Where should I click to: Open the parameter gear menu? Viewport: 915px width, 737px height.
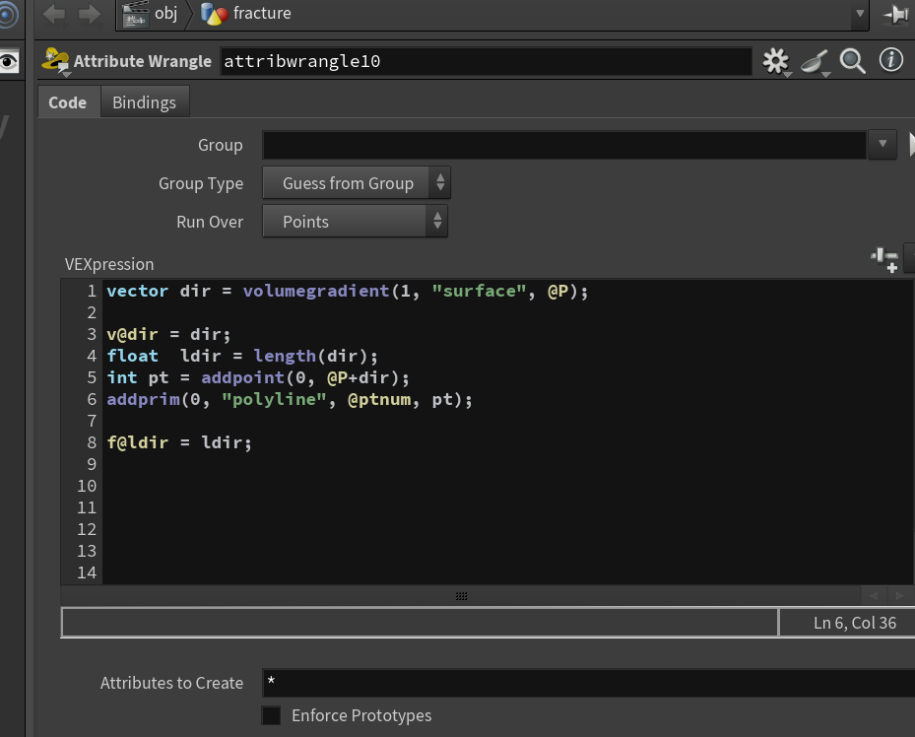775,61
